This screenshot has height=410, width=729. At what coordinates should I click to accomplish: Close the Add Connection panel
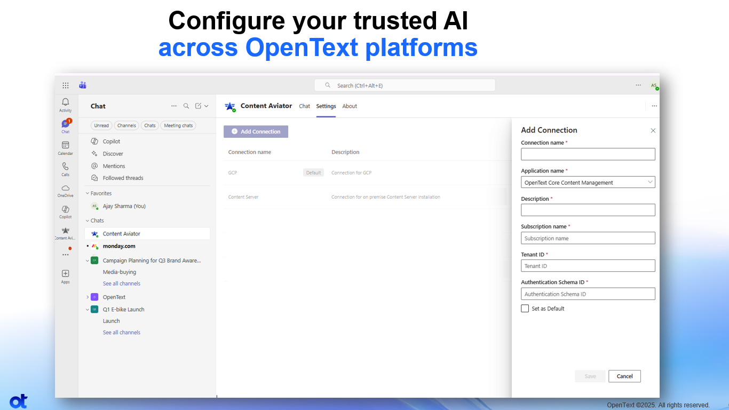click(x=653, y=131)
